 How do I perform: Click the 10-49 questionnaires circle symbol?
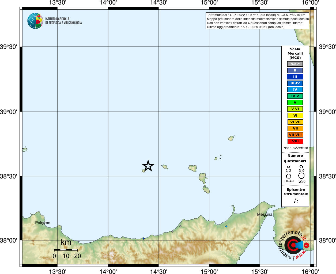pyautogui.click(x=289, y=176)
